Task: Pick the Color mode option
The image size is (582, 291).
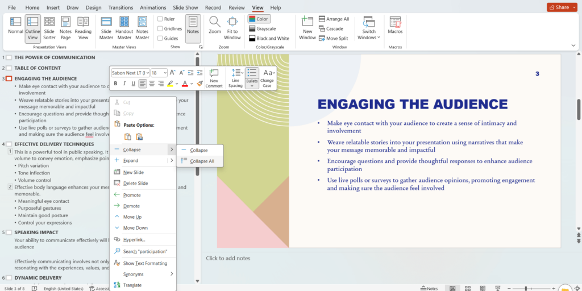Action: click(x=259, y=19)
